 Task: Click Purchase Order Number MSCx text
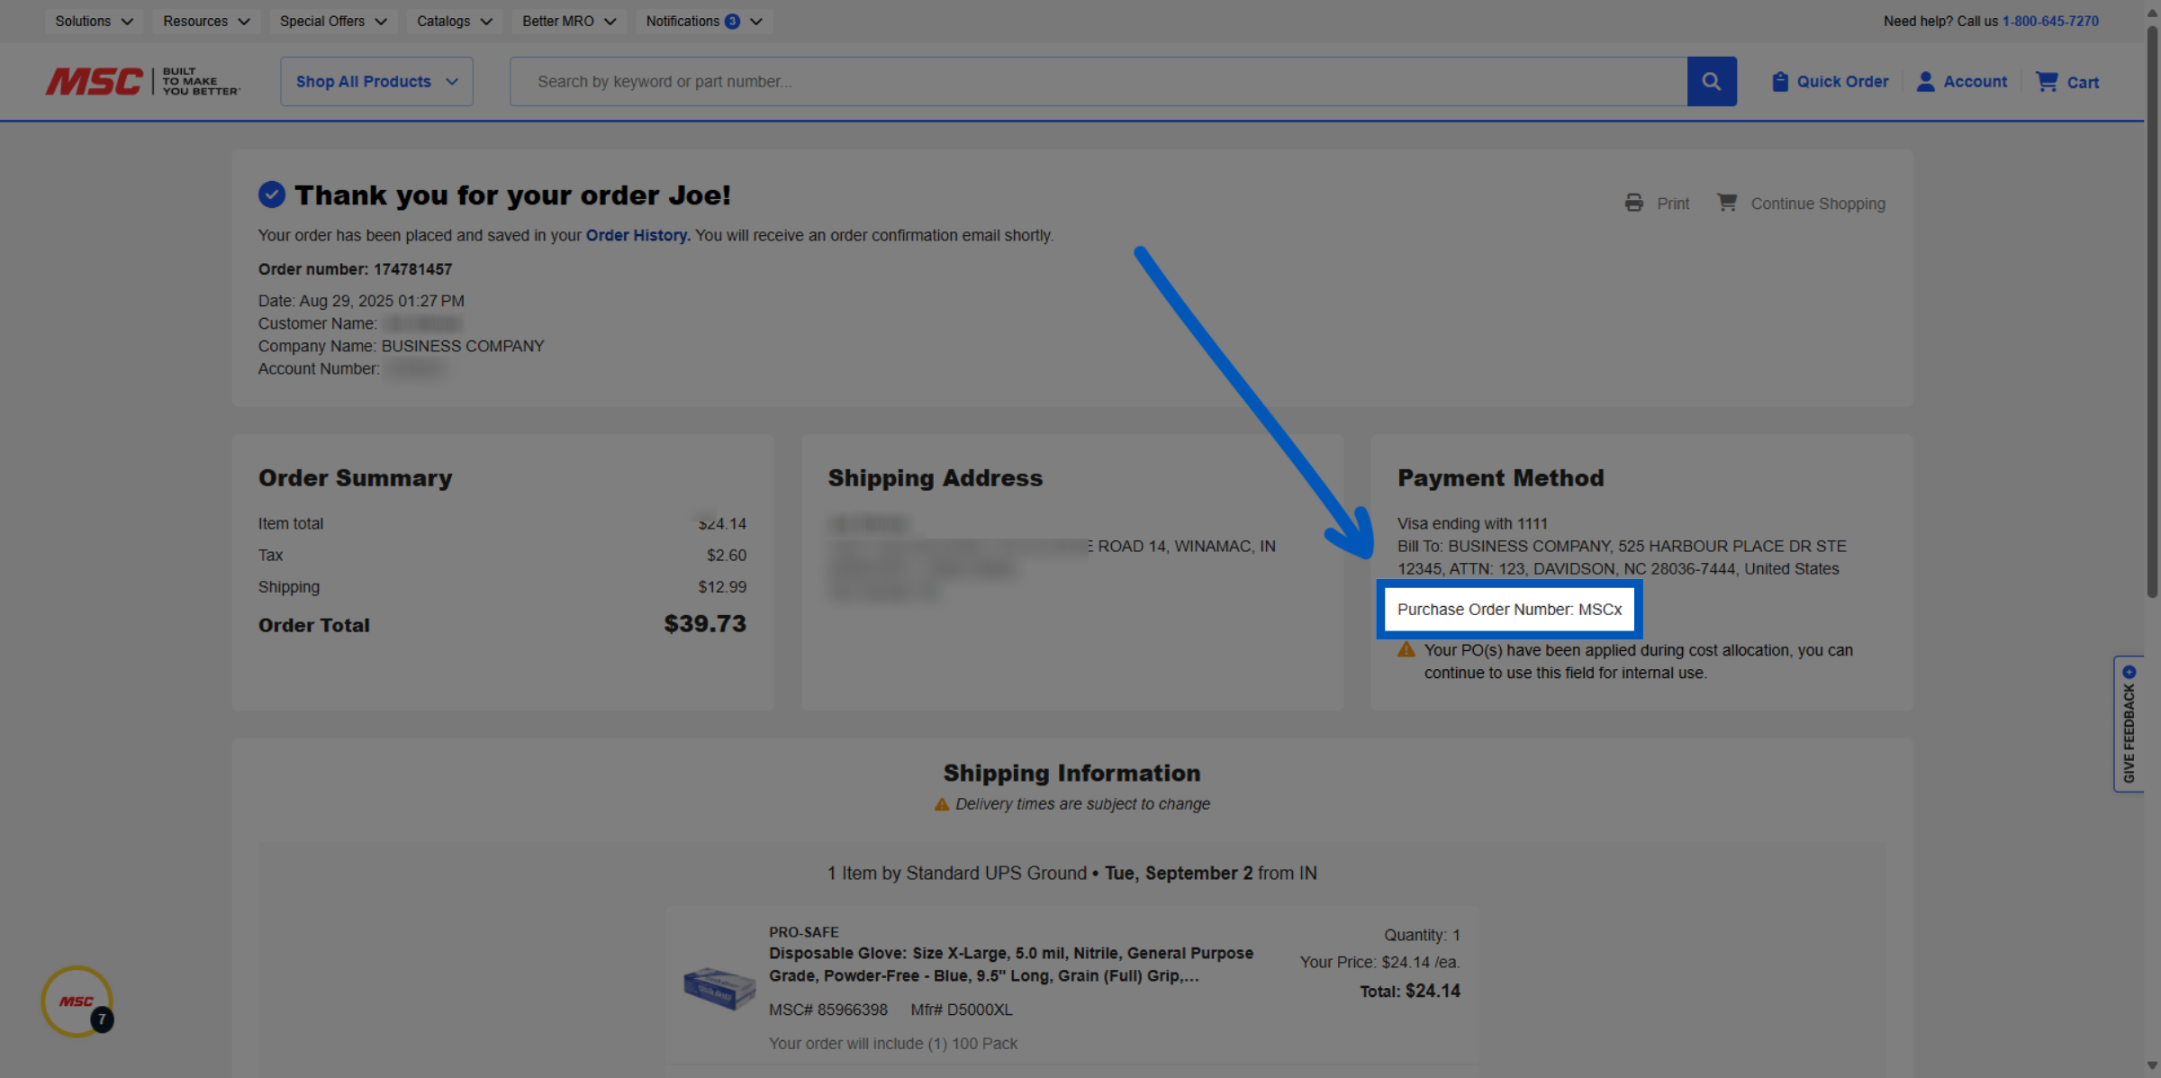[1509, 609]
